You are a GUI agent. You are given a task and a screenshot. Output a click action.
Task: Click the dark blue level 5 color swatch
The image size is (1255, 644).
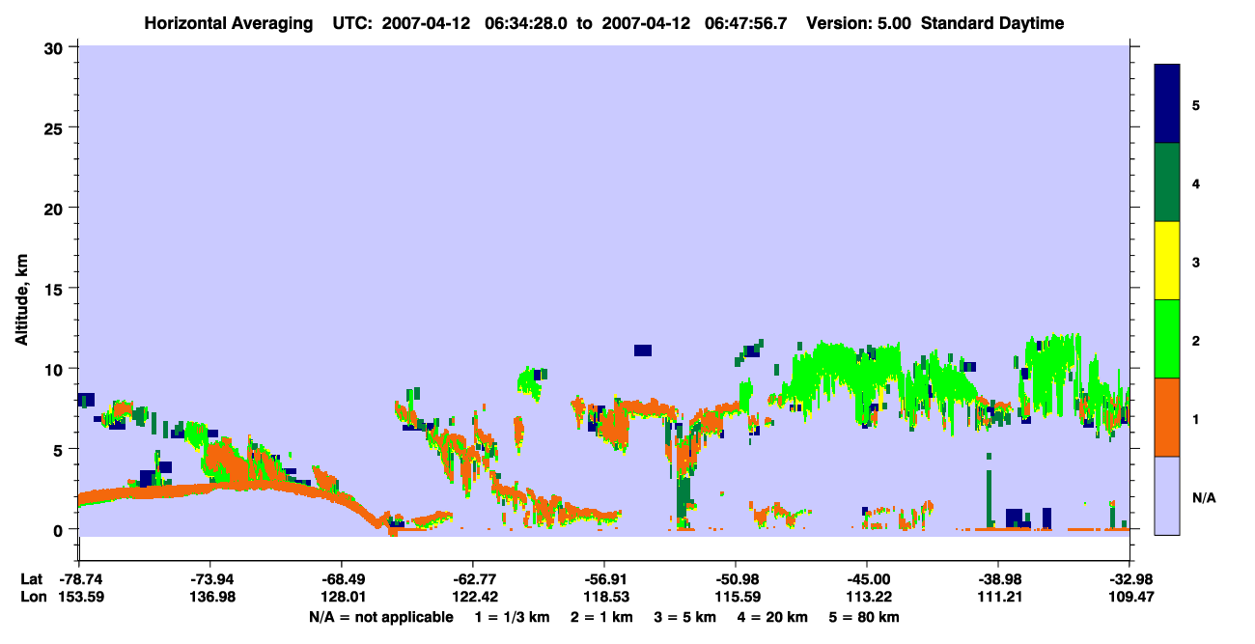1167,103
